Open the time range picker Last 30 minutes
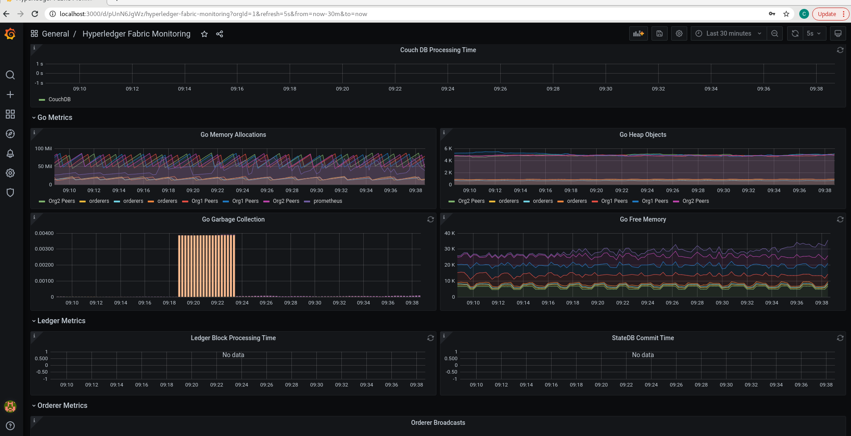This screenshot has height=436, width=851. click(729, 33)
